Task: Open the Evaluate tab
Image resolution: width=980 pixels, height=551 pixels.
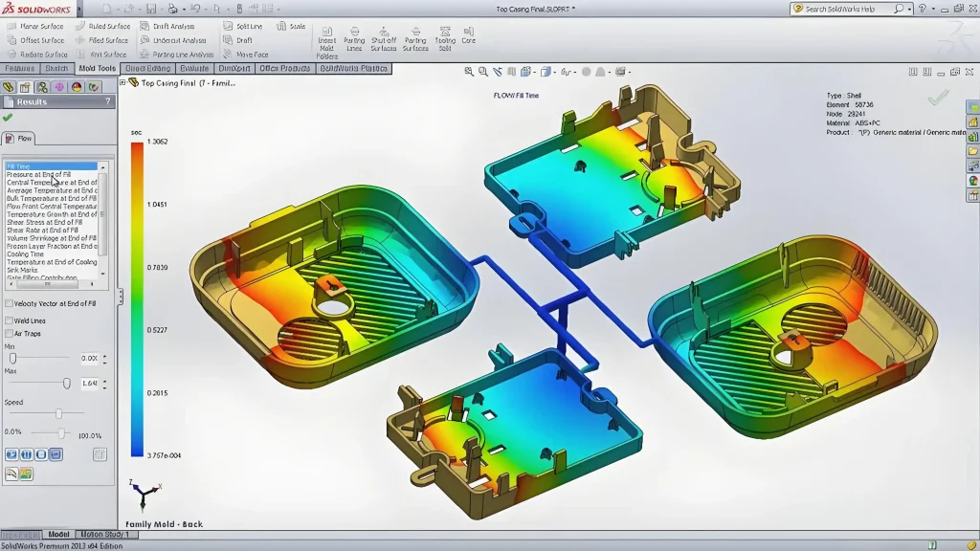Action: click(x=194, y=68)
